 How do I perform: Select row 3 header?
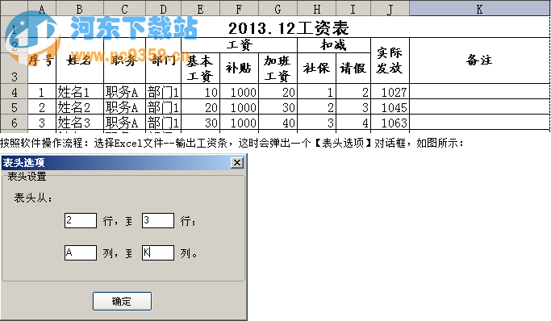[14, 68]
